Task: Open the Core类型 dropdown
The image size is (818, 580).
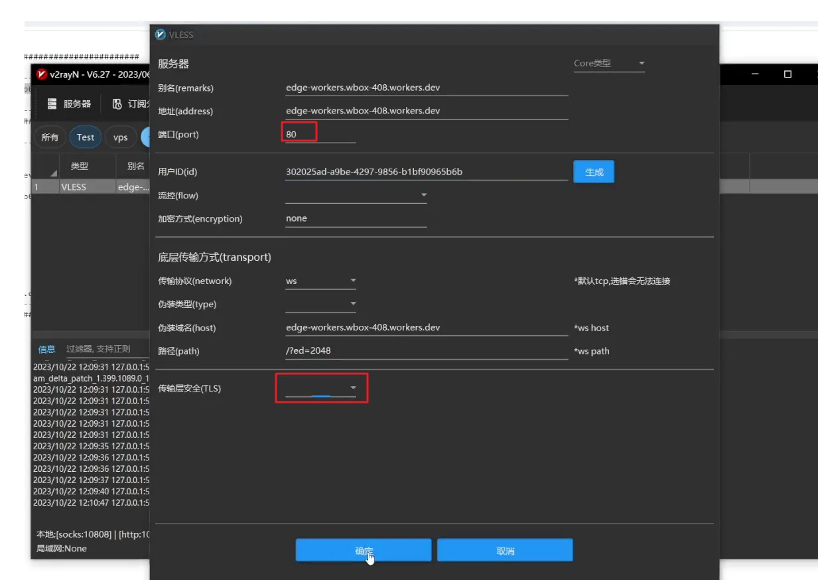Action: click(x=609, y=64)
